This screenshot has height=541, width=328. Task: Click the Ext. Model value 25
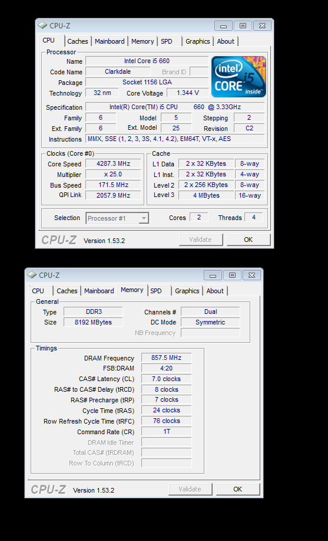coord(176,128)
